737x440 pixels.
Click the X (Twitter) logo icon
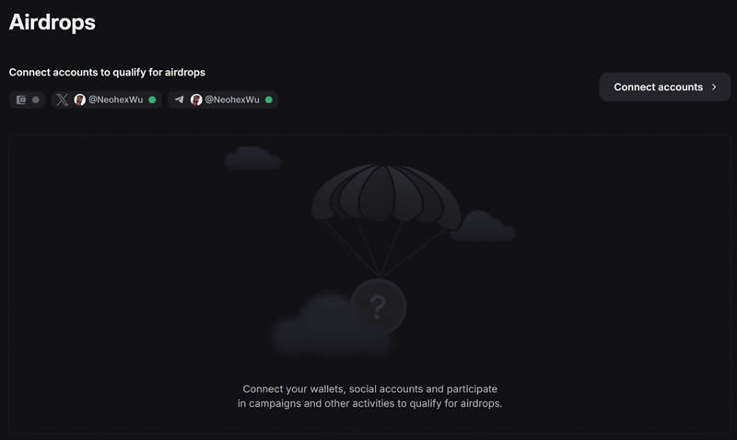(62, 99)
